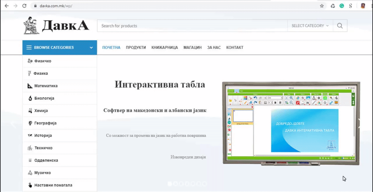
Task: Click the Интерактивна табла heading
Action: pos(160,84)
